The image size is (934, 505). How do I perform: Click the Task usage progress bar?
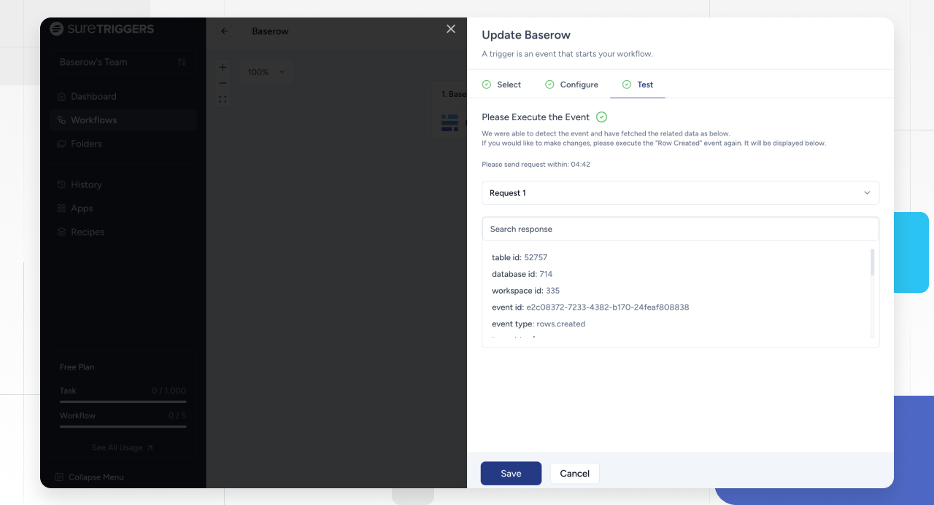pos(123,402)
